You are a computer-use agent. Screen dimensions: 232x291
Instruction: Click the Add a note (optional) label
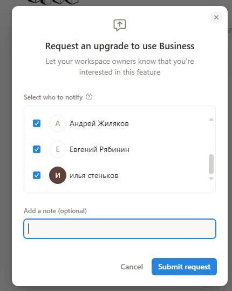pyautogui.click(x=55, y=211)
